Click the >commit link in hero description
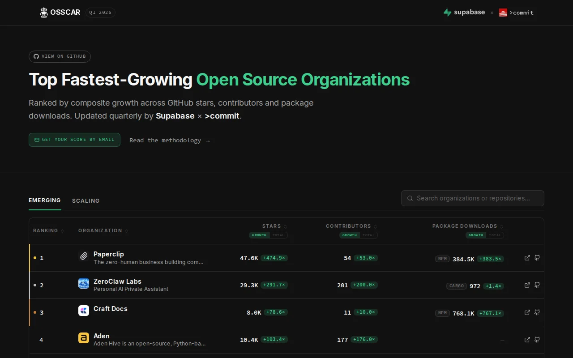The width and height of the screenshot is (573, 358). pyautogui.click(x=222, y=116)
